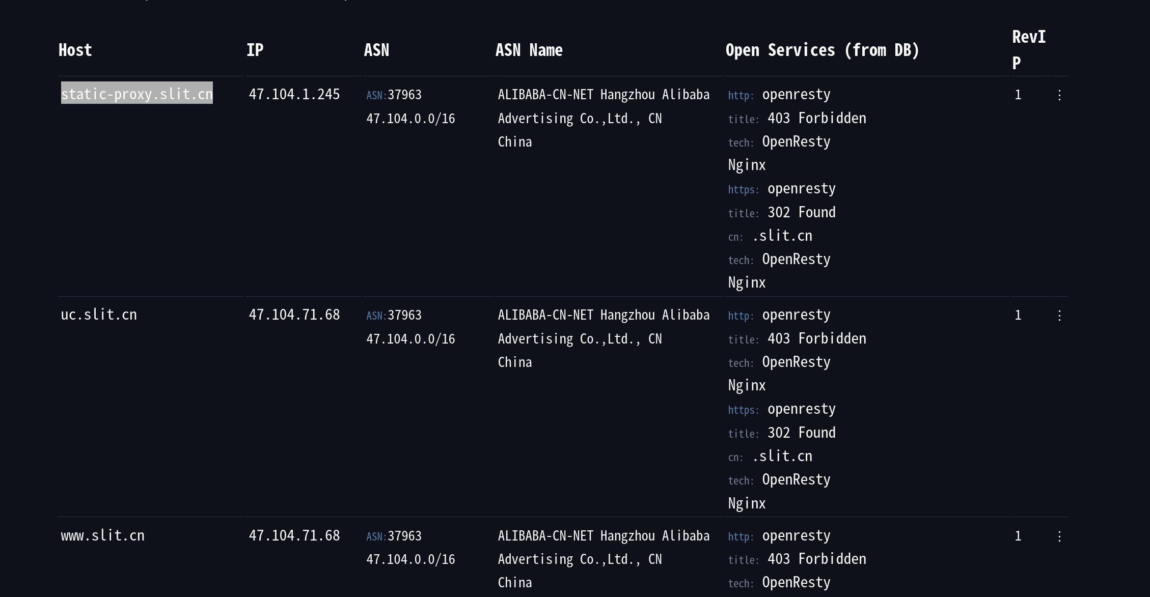Click the ASN column header
The image size is (1150, 597).
376,50
